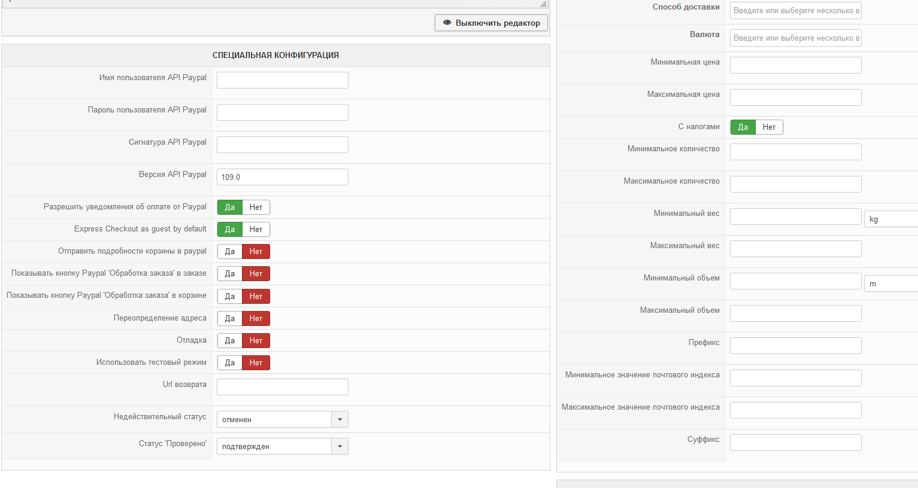
Task: Select Нет for Использовать тестовый режим
Action: 256,362
